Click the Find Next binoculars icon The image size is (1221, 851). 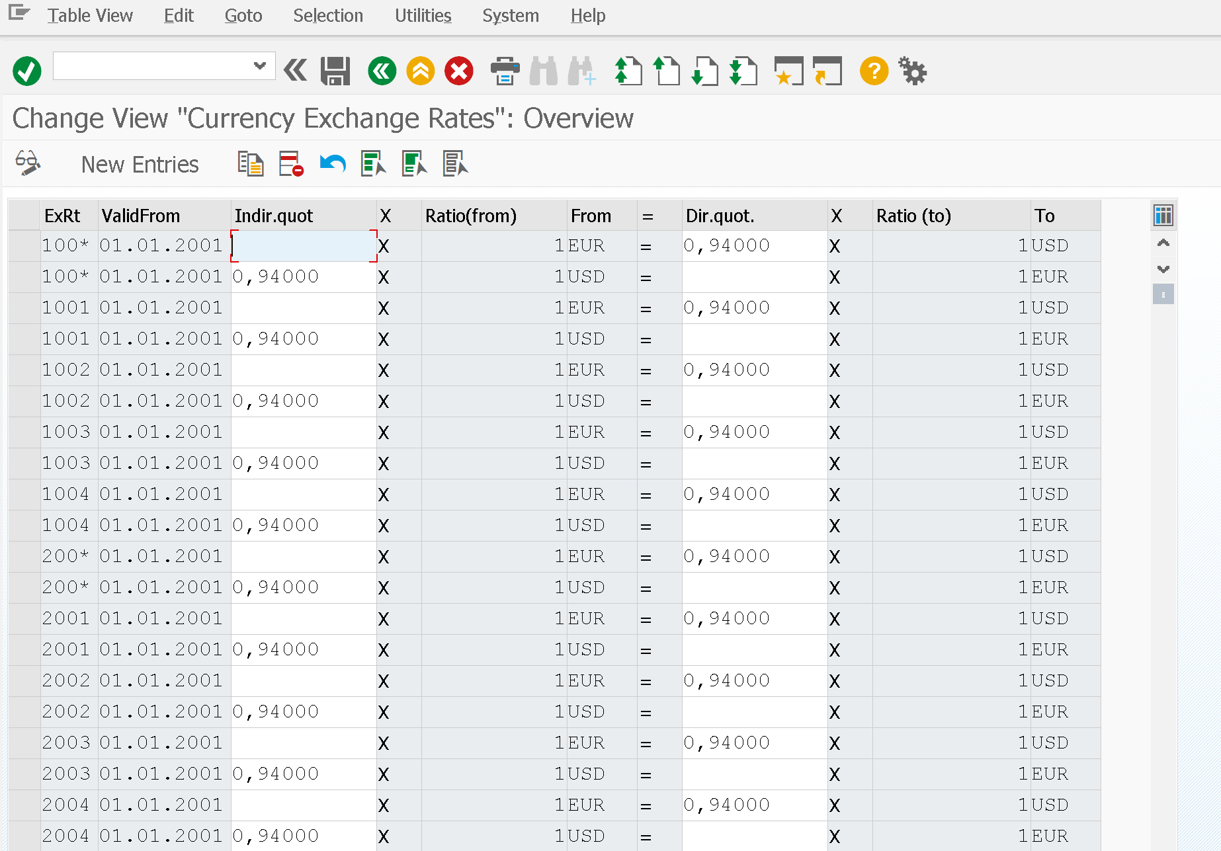click(x=582, y=71)
